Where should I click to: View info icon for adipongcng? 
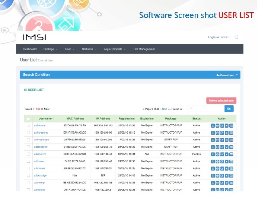coord(213,147)
